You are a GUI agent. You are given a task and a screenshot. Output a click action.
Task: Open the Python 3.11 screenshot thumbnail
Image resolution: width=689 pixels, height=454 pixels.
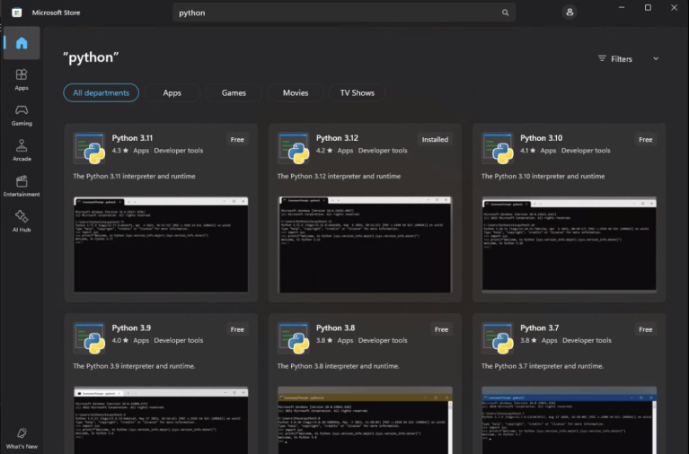(x=161, y=245)
